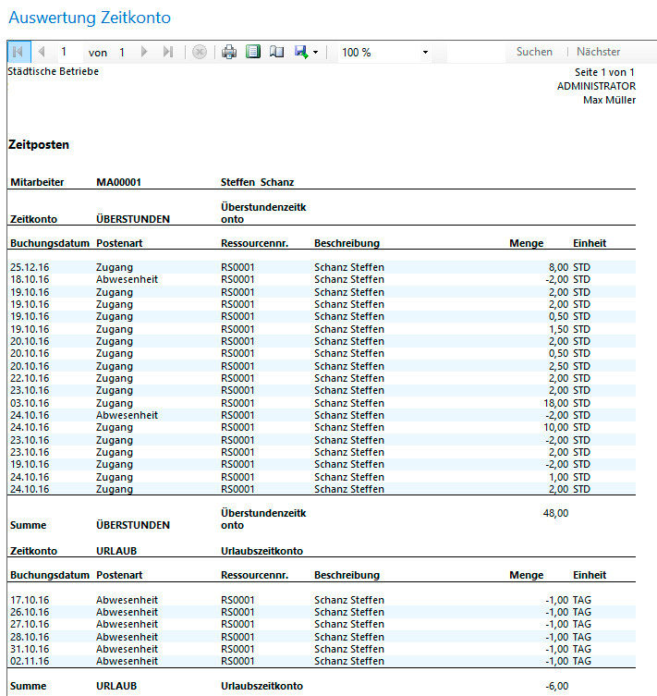Print the report with printer icon
The image size is (657, 696).
(229, 52)
